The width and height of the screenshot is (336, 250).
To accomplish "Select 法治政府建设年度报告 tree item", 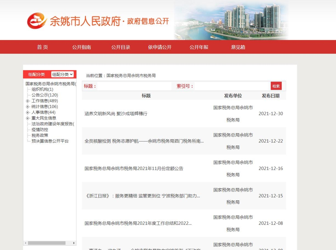I will pyautogui.click(x=53, y=124).
